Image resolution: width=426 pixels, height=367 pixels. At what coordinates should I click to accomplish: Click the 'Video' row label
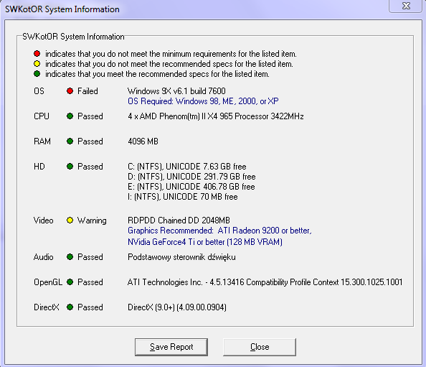pyautogui.click(x=43, y=220)
